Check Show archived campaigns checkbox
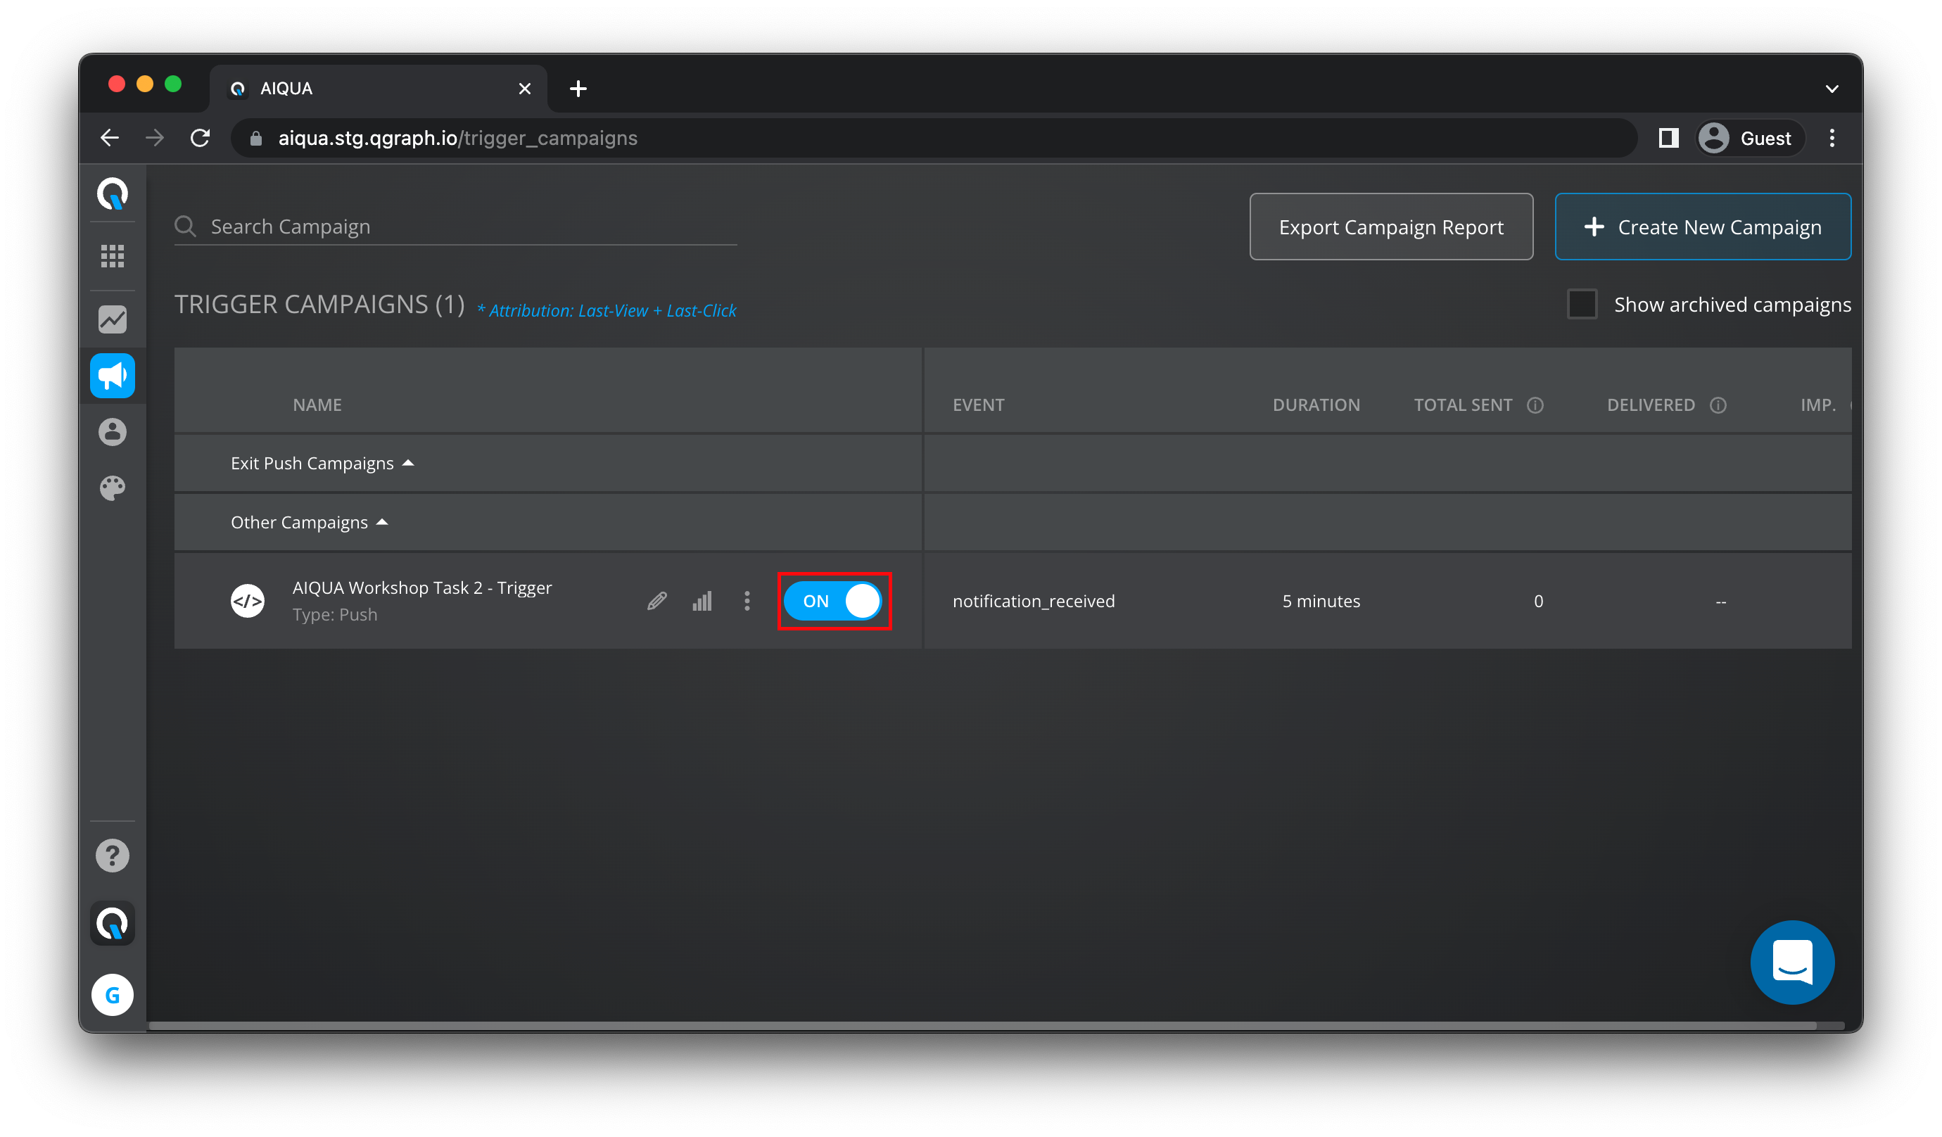 [1582, 305]
